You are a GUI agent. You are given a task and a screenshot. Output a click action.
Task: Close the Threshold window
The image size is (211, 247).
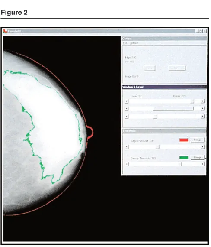[205, 31]
